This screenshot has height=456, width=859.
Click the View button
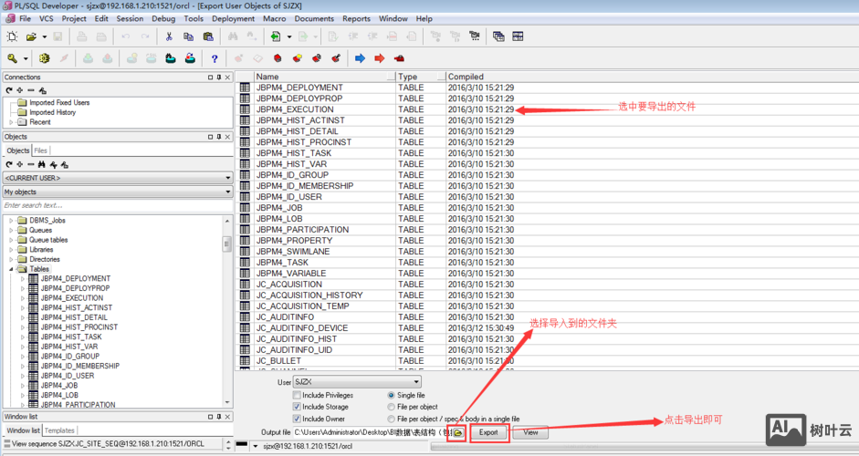tap(530, 432)
